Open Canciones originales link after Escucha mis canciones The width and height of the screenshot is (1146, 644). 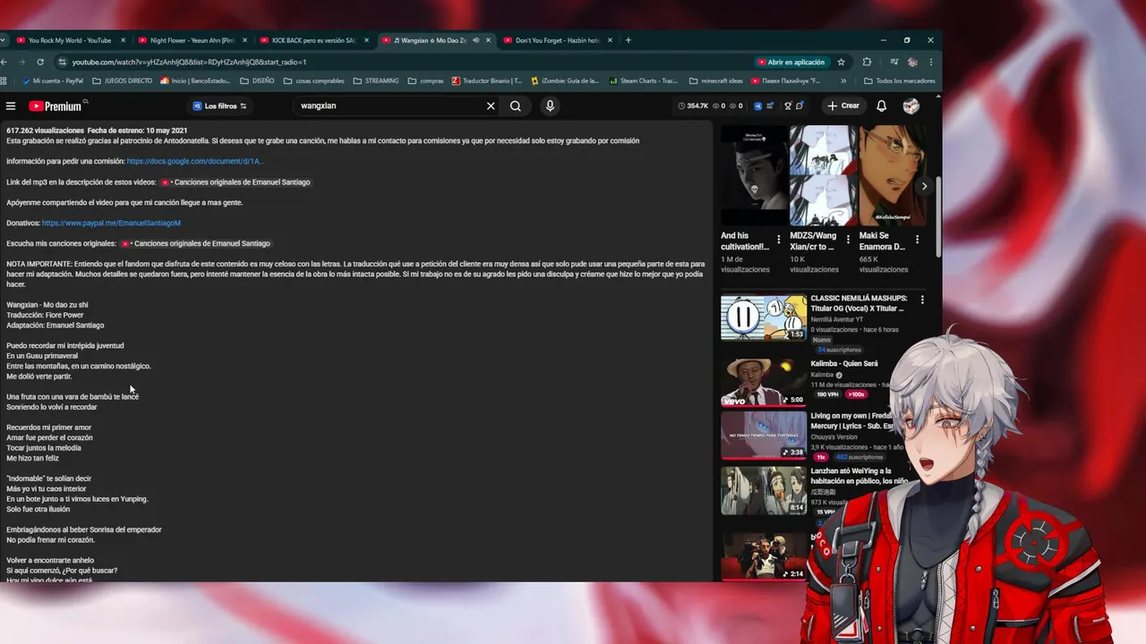(x=196, y=243)
